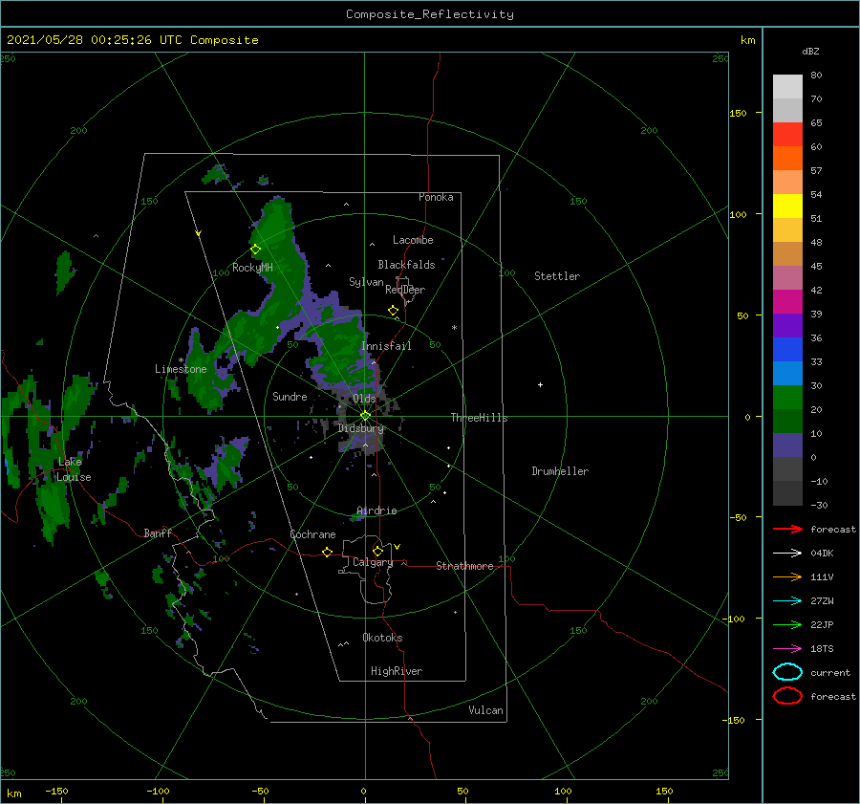This screenshot has height=804, width=860.
Task: Click the Strathmore label
Action: [464, 566]
